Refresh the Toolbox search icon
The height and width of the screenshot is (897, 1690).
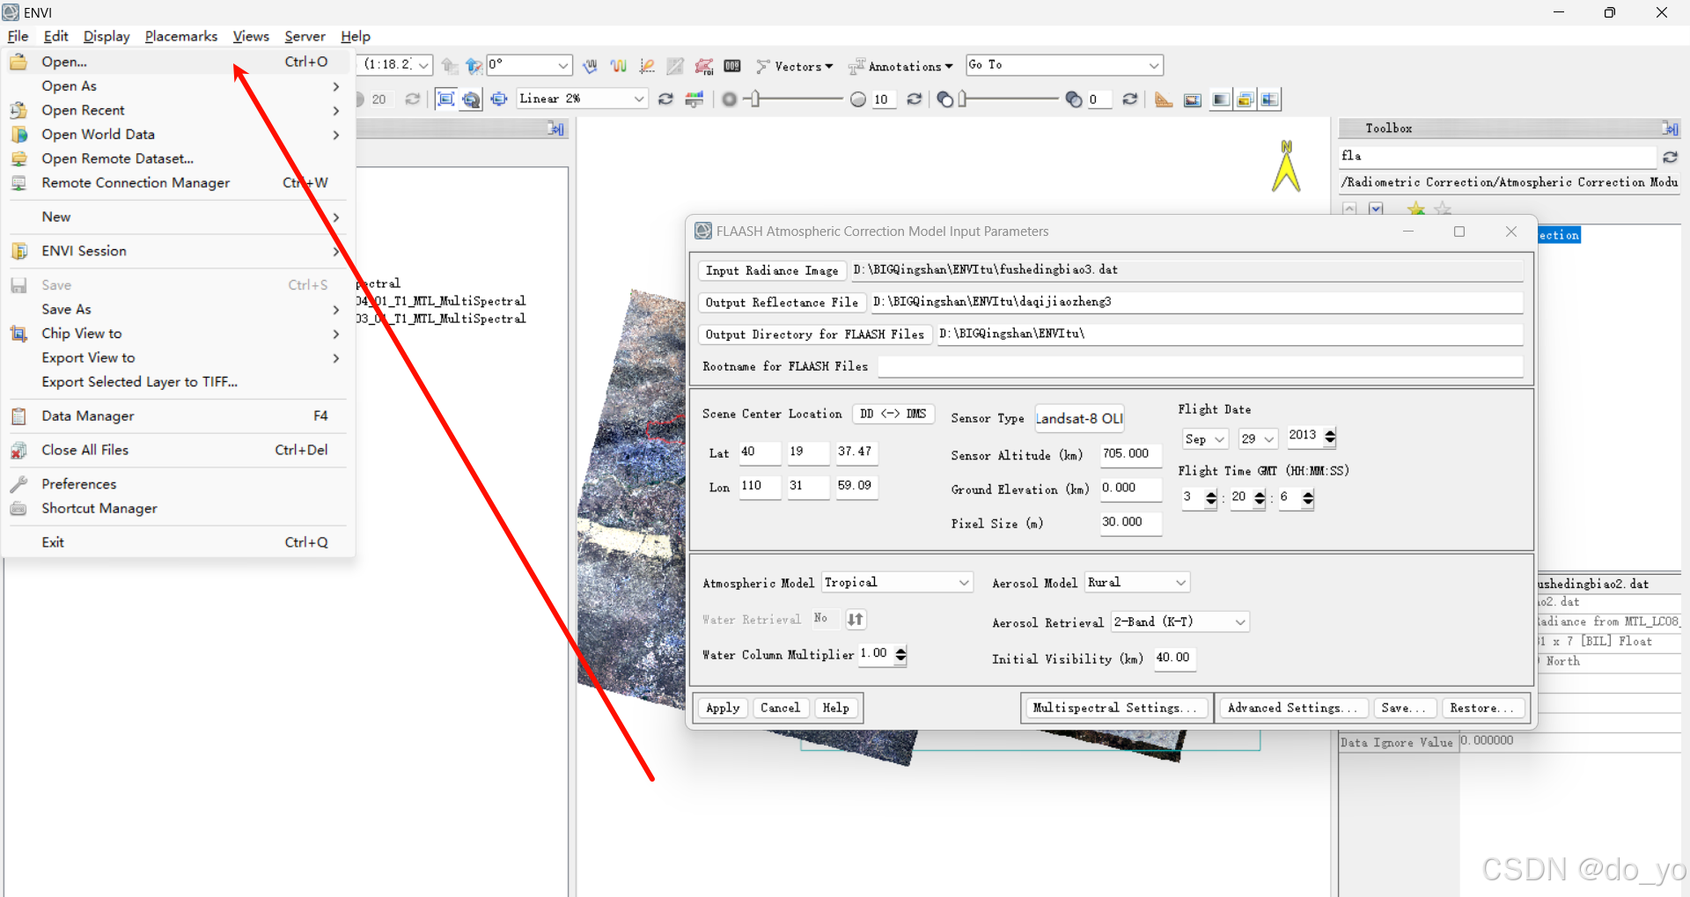1670,157
